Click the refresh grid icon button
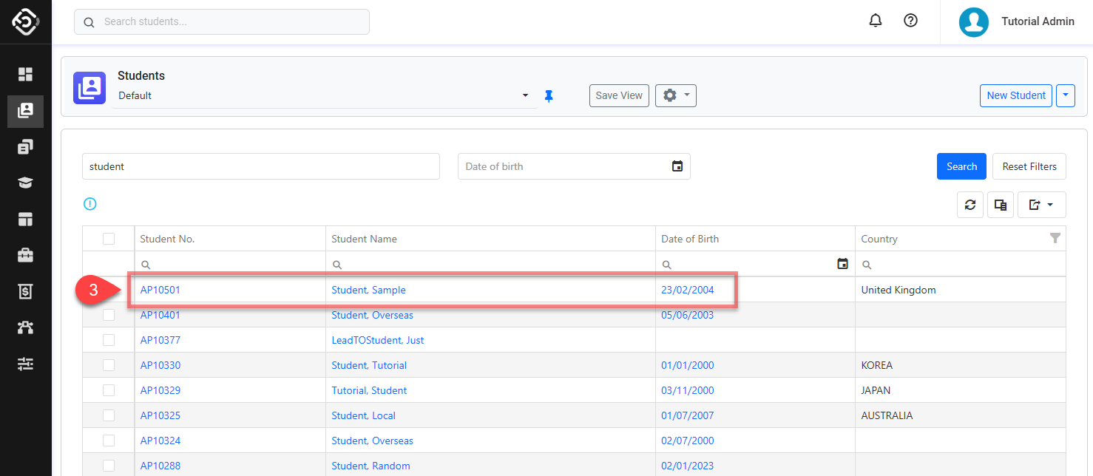This screenshot has height=476, width=1093. click(x=970, y=205)
